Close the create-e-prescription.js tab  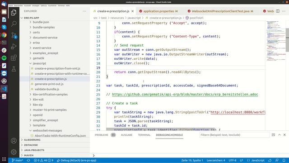[132, 11]
